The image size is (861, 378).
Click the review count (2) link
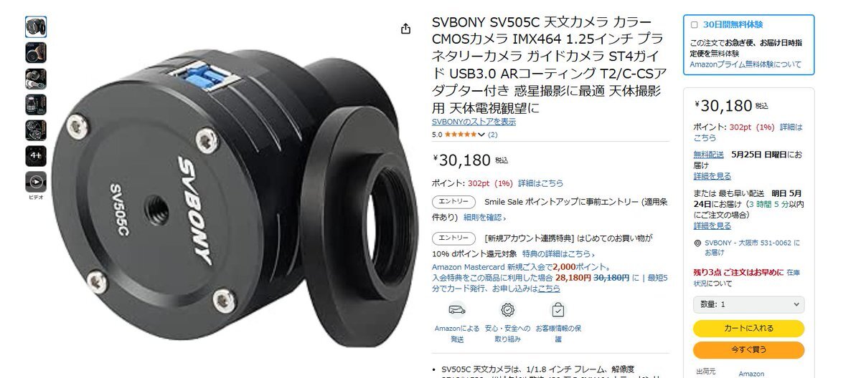click(493, 135)
